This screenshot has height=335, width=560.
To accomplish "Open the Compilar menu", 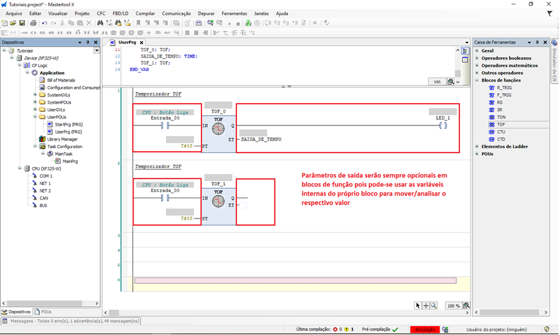I will [x=145, y=13].
